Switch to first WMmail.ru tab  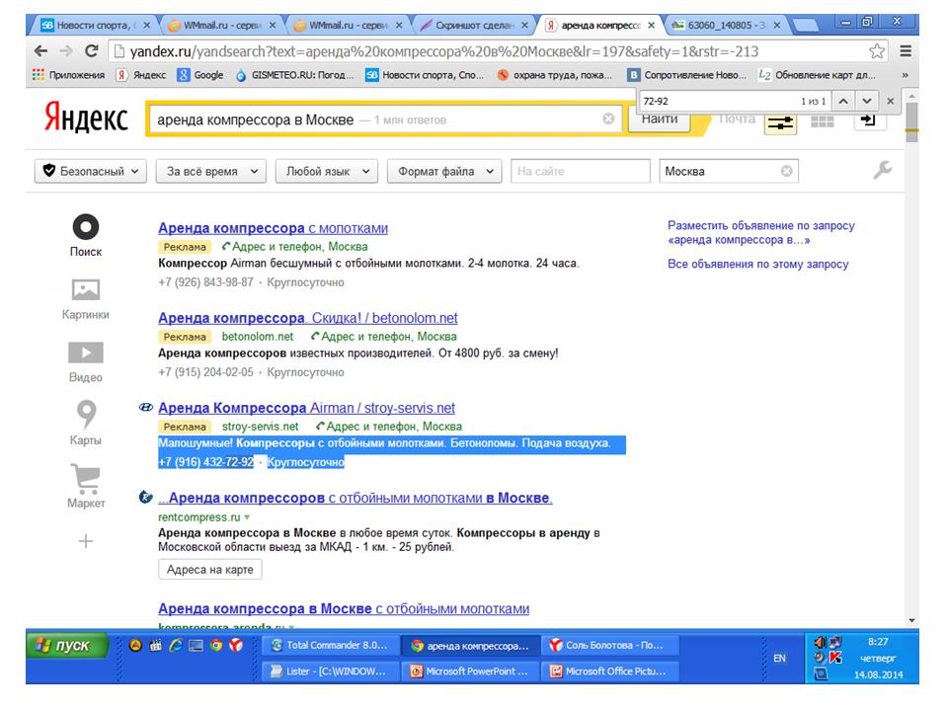click(221, 26)
